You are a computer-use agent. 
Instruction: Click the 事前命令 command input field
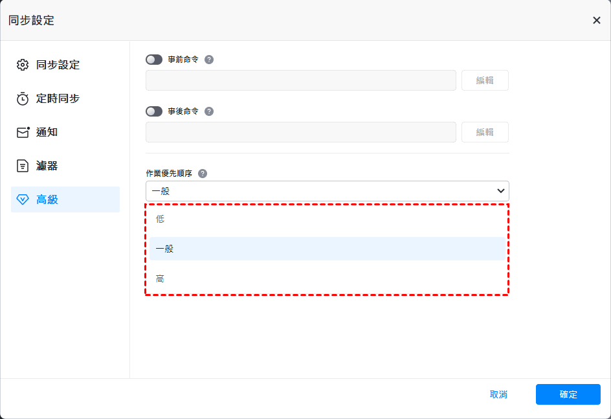point(301,80)
